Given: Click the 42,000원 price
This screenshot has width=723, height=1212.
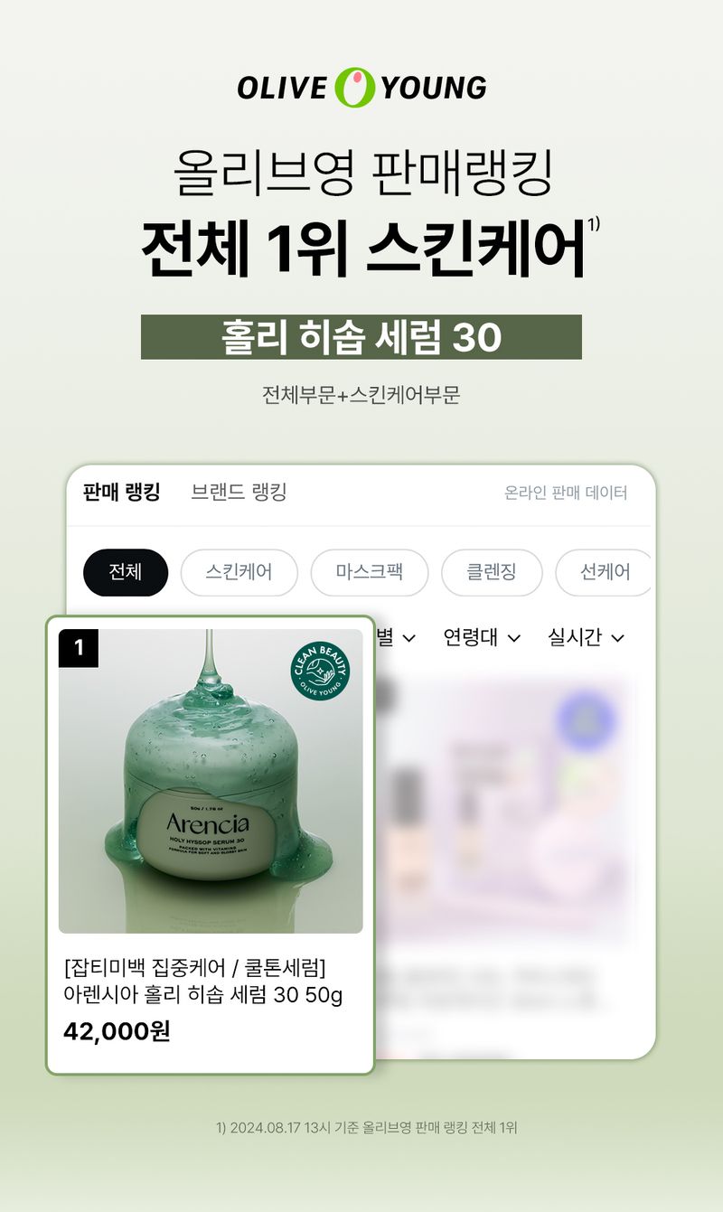Looking at the screenshot, I should (x=117, y=1031).
